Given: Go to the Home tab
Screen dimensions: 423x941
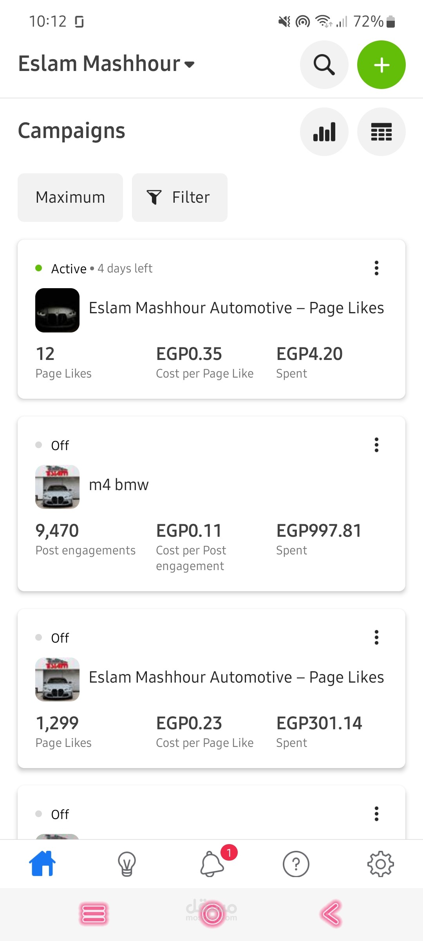Looking at the screenshot, I should pos(42,864).
